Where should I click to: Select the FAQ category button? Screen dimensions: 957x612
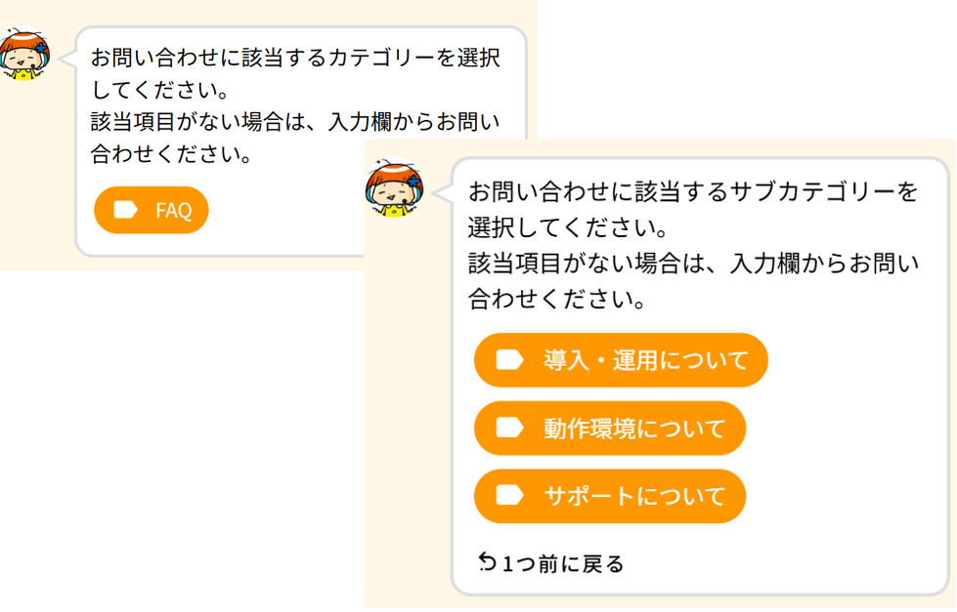pos(152,210)
